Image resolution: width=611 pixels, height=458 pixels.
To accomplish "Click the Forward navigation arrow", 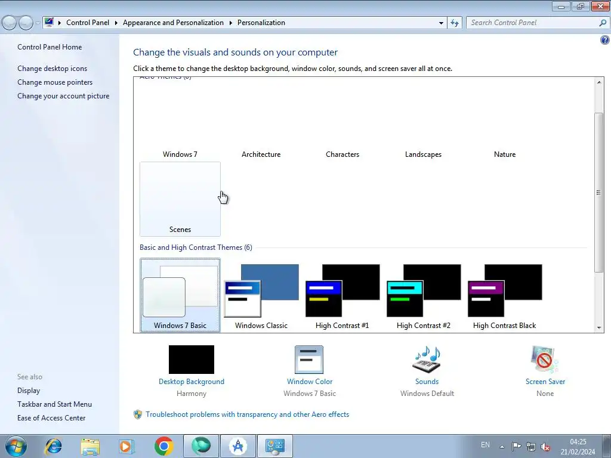I will click(x=26, y=23).
